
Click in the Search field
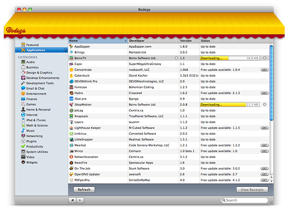click(247, 200)
